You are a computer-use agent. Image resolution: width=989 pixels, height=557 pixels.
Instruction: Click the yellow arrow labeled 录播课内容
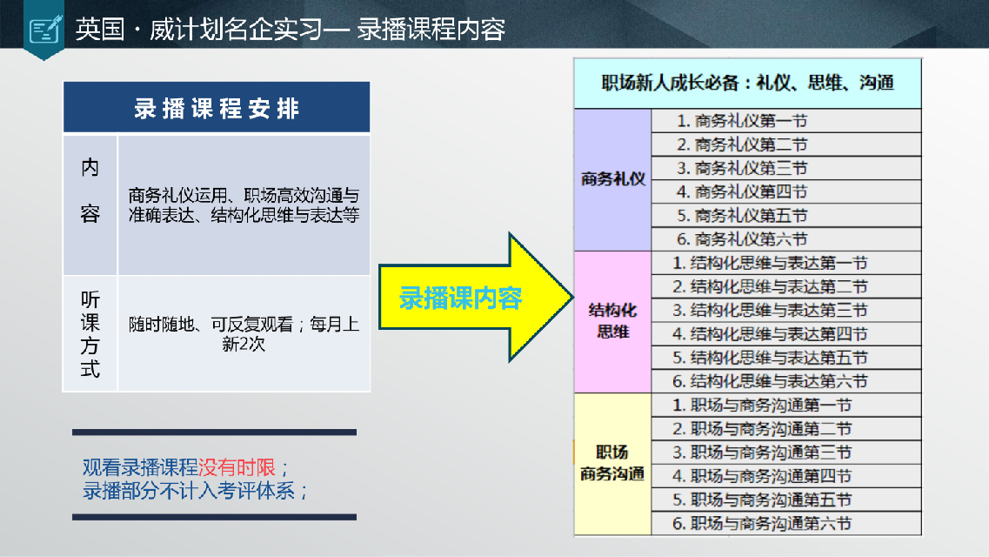pos(476,297)
